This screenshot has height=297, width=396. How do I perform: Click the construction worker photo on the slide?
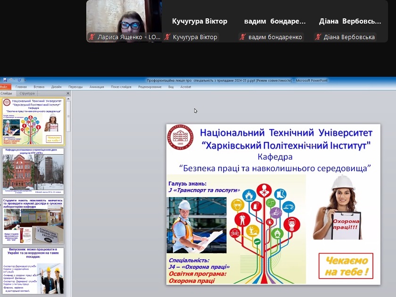click(x=197, y=225)
